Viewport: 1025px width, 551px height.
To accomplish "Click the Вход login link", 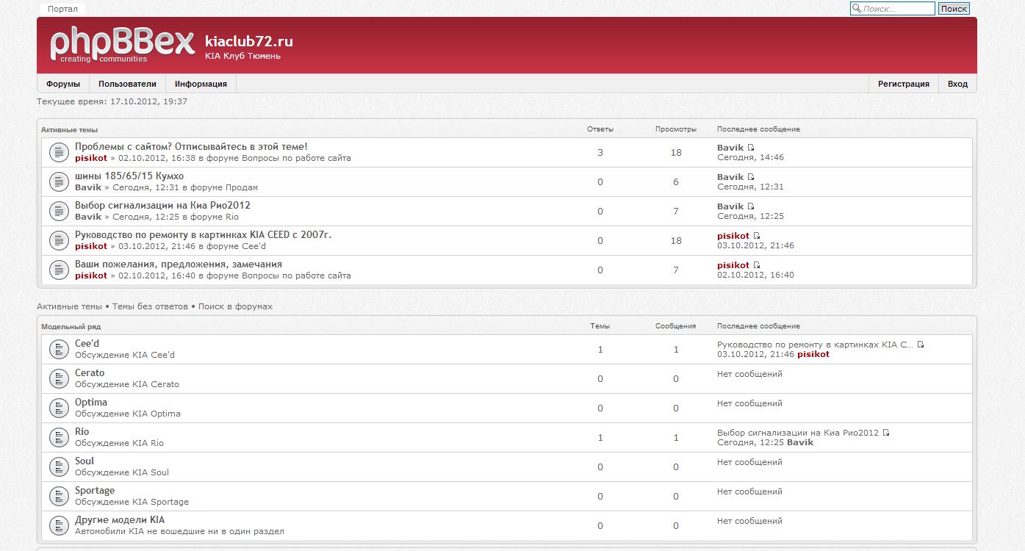I will [957, 84].
